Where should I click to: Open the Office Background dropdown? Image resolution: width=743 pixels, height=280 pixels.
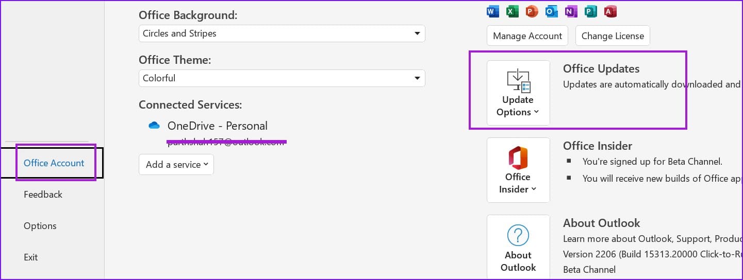[282, 33]
